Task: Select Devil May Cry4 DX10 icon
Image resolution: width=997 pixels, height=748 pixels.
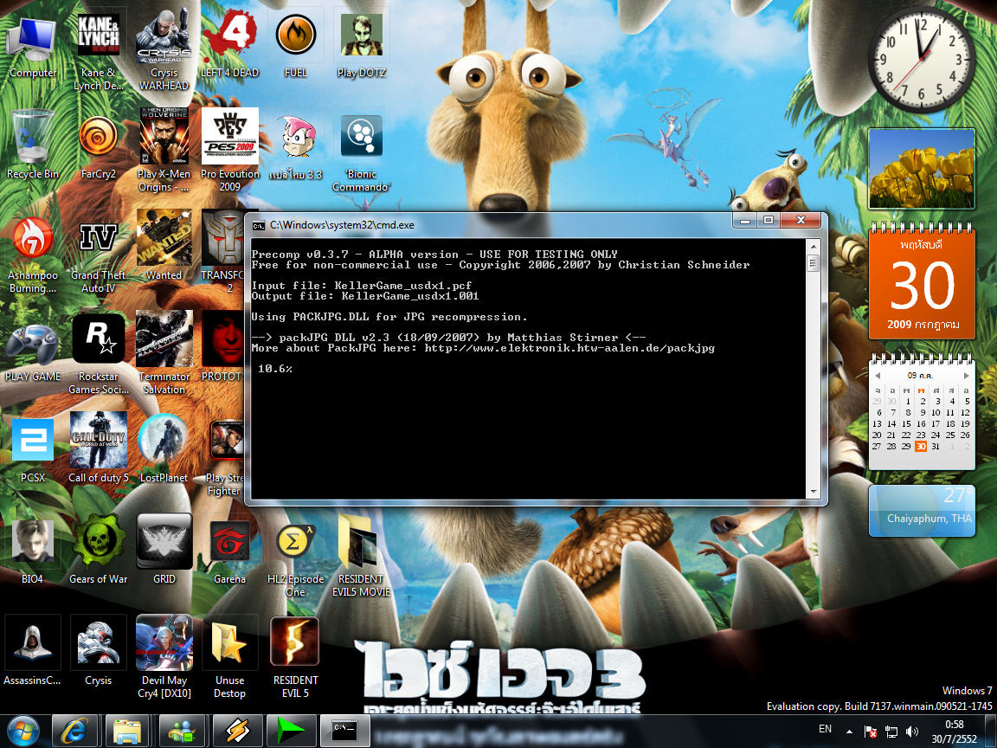Action: 164,656
